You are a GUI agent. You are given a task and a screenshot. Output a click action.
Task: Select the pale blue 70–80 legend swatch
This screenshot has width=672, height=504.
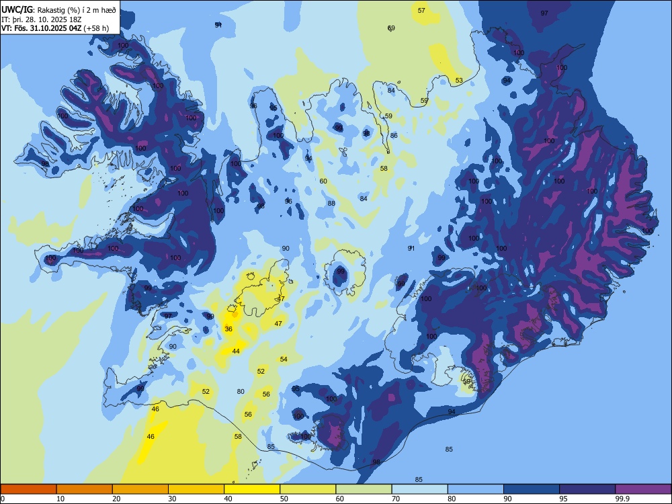coord(419,489)
